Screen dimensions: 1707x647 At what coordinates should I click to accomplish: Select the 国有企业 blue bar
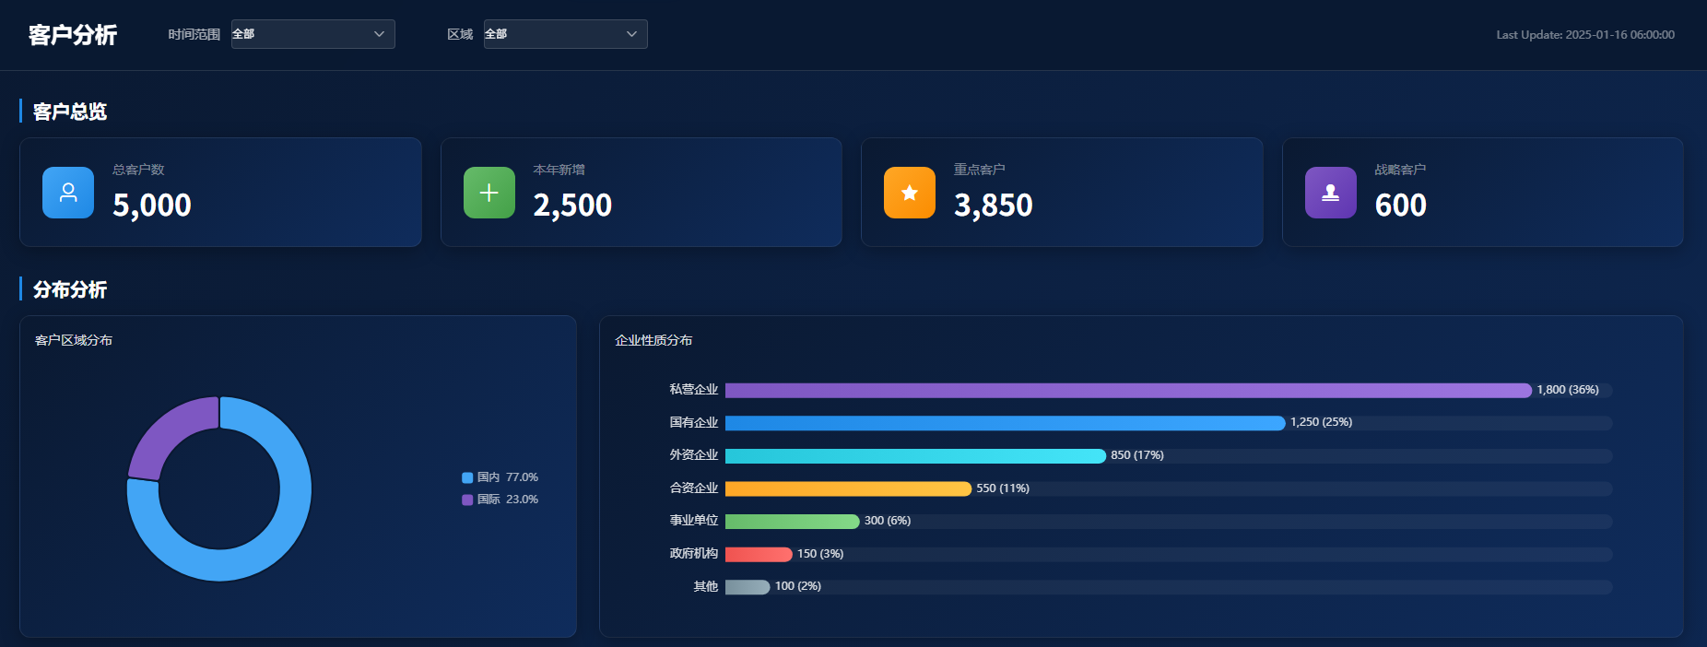click(1005, 423)
